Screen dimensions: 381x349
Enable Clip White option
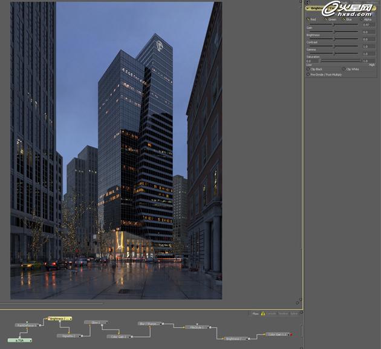point(344,69)
